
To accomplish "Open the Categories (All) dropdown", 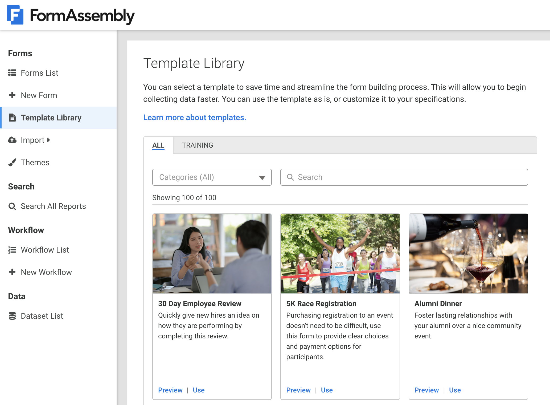I will coord(208,177).
